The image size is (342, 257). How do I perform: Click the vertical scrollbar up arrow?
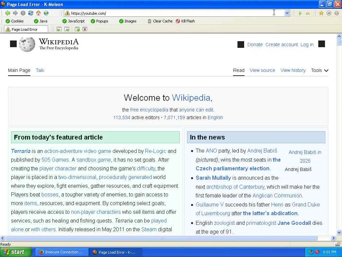tap(339, 36)
